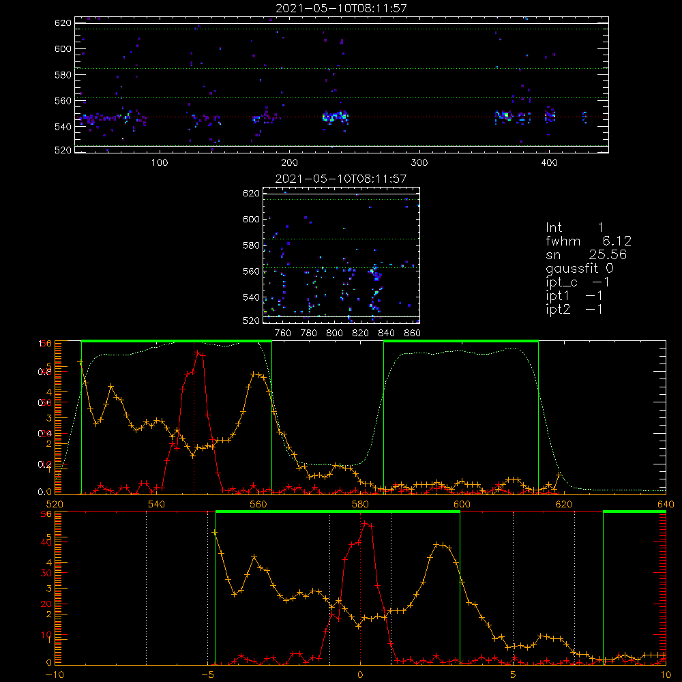Click the bright cluster near x=240 in top image
The height and width of the screenshot is (682, 682).
(x=336, y=117)
